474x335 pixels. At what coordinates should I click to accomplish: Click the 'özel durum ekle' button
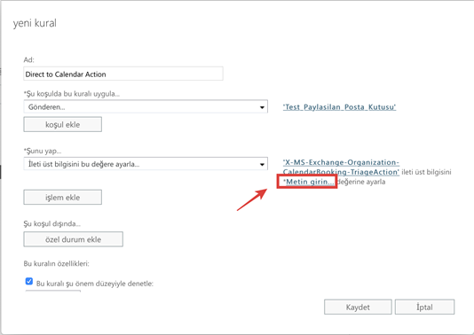73,239
